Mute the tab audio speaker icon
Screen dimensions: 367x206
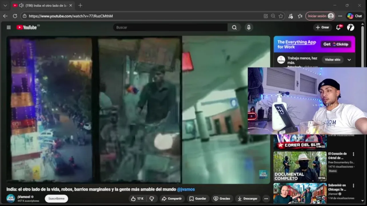tap(21, 5)
